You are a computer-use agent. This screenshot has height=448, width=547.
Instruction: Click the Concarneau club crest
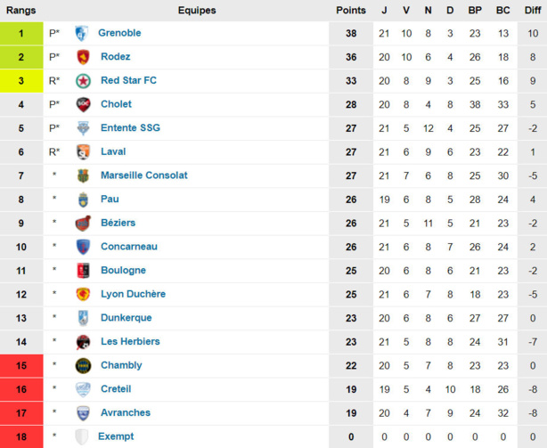[x=83, y=247]
